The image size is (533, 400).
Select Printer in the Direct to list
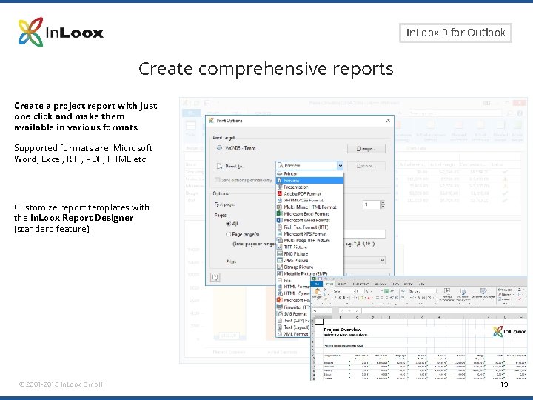309,173
